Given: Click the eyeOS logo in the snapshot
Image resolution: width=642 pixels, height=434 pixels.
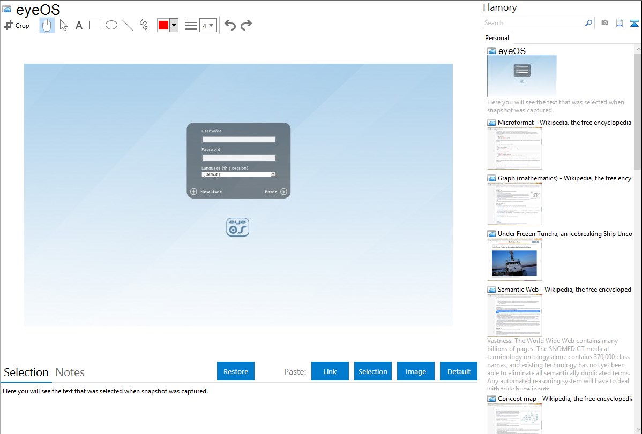Looking at the screenshot, I should tap(237, 227).
